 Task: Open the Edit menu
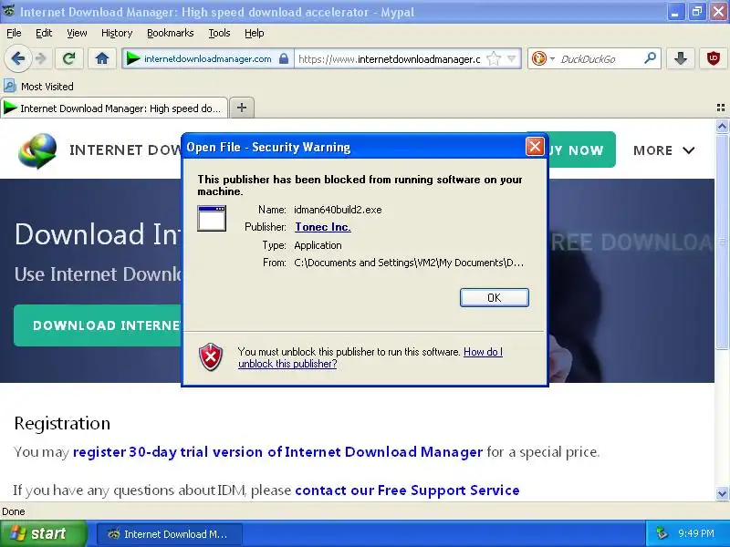[x=44, y=33]
